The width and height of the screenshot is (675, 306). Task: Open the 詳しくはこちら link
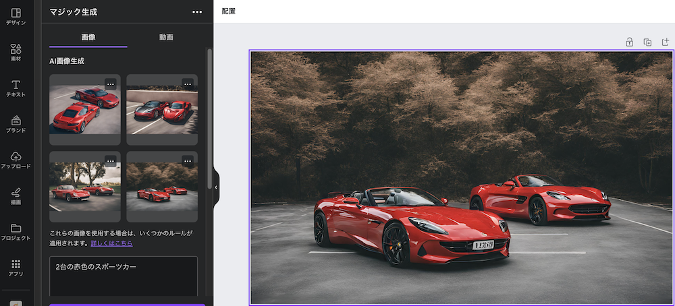pyautogui.click(x=111, y=243)
